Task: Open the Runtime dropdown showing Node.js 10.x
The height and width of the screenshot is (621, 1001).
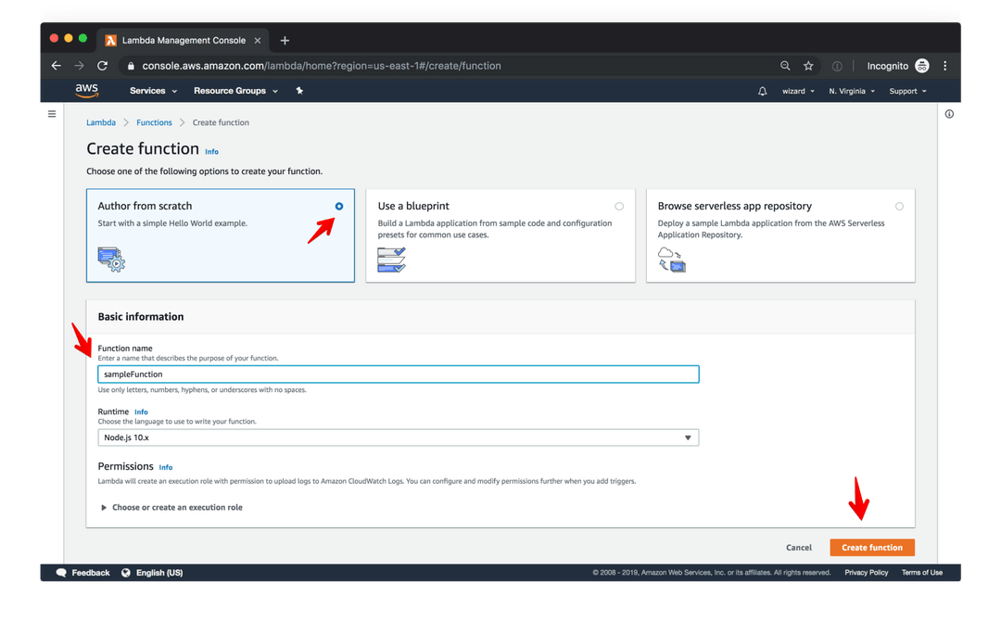Action: [x=398, y=437]
